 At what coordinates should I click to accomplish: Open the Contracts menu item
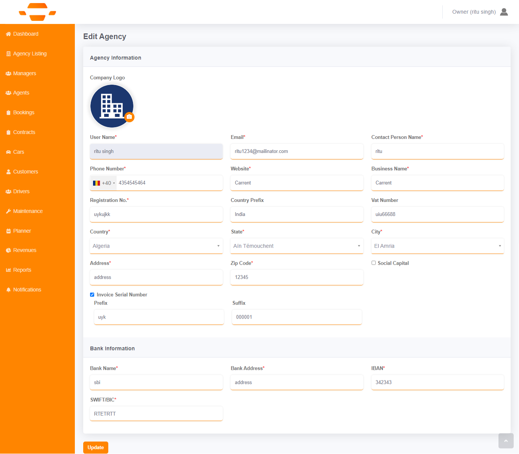point(24,132)
